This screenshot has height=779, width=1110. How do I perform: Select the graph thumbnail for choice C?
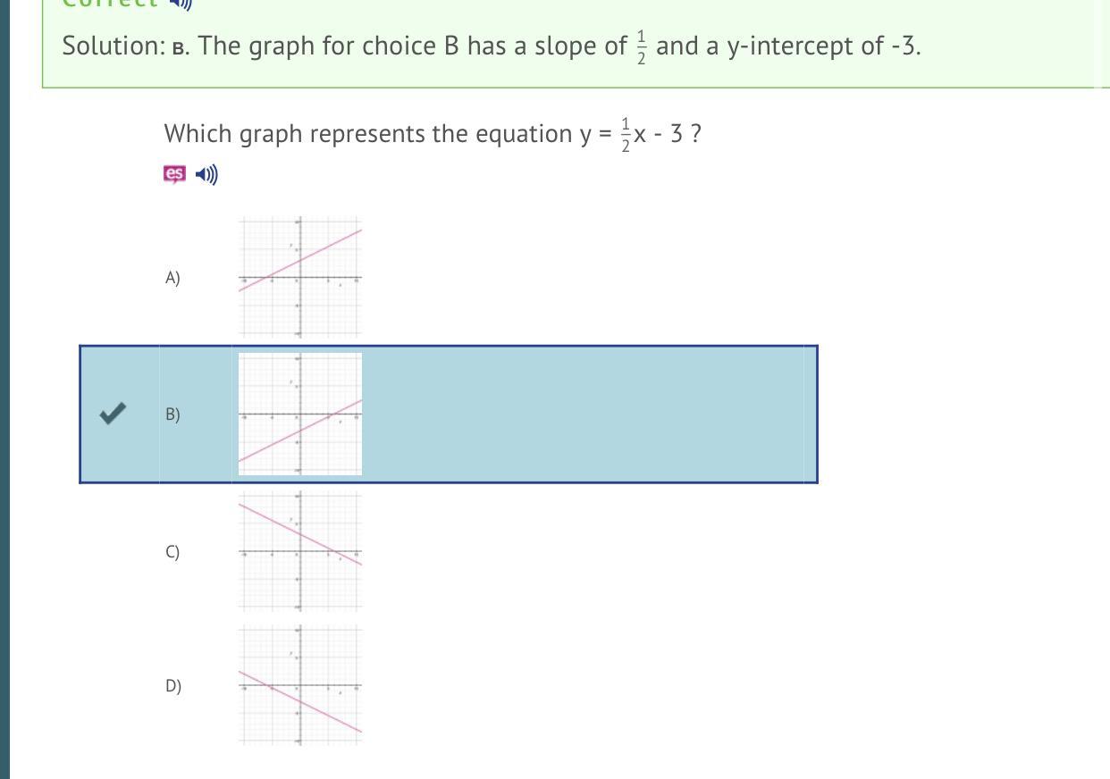point(300,550)
